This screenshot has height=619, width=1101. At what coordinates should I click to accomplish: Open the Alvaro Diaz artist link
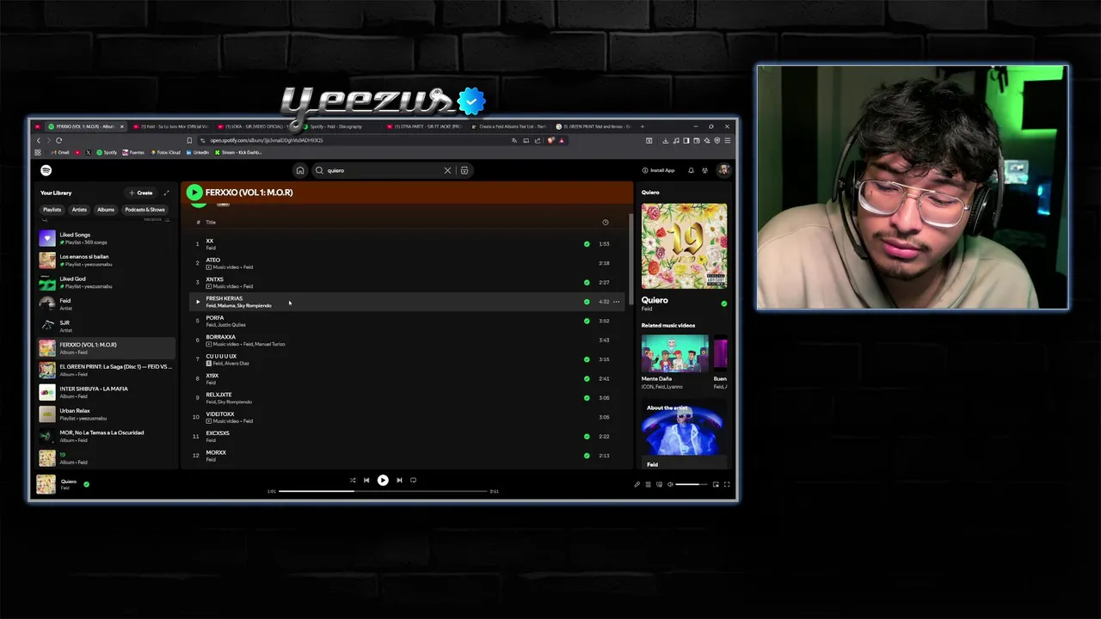[x=238, y=364]
